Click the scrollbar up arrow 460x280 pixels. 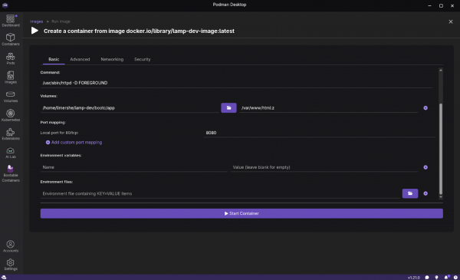click(440, 71)
